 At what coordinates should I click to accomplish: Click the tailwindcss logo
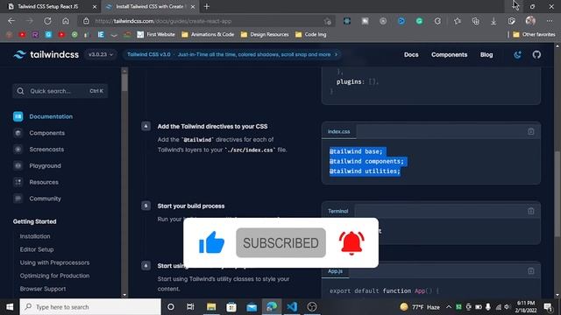[x=46, y=54]
